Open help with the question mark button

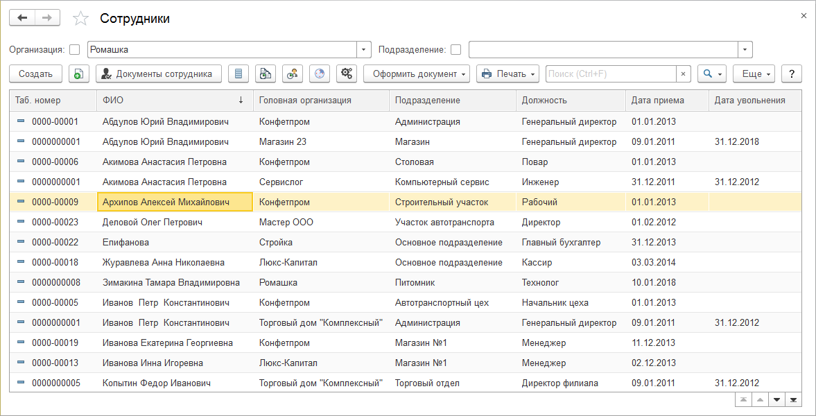[792, 73]
